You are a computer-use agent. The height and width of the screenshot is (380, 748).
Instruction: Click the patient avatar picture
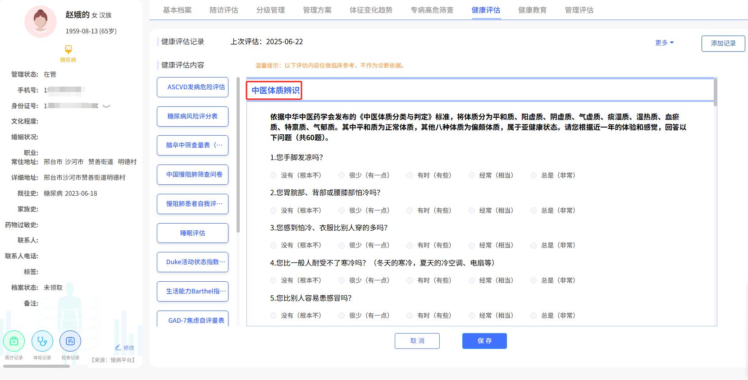pos(41,22)
